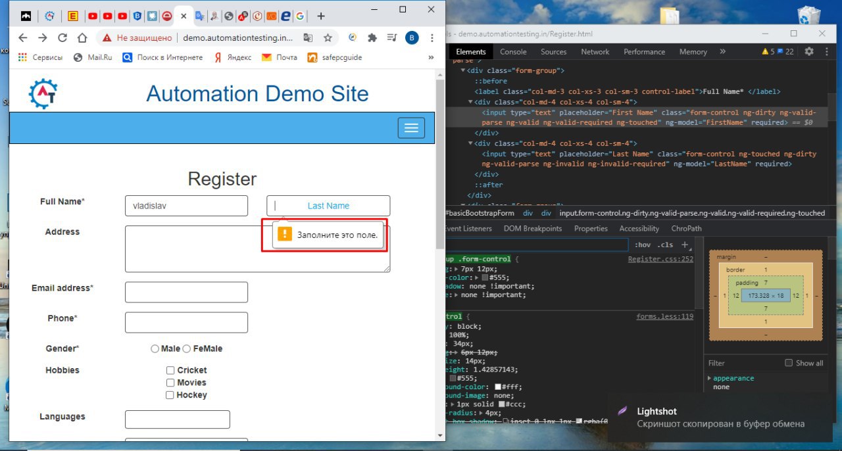
Task: Switch to the yellow E browser tab
Action: pyautogui.click(x=72, y=16)
